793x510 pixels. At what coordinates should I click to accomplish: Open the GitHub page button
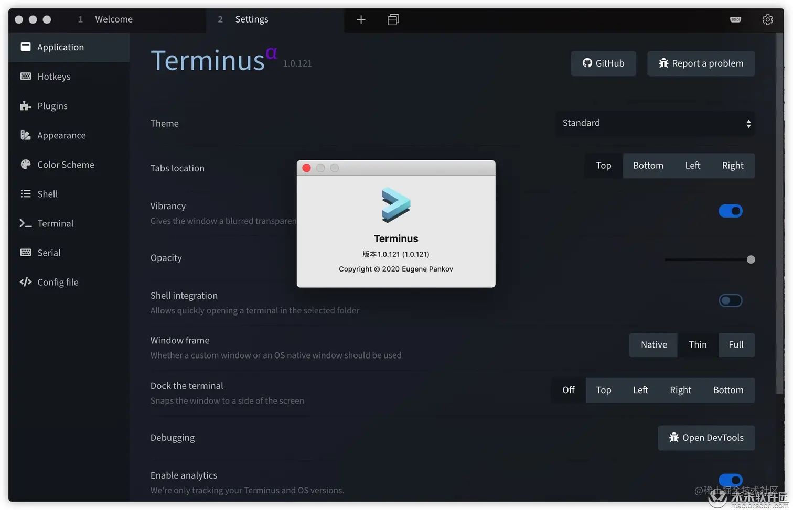603,63
